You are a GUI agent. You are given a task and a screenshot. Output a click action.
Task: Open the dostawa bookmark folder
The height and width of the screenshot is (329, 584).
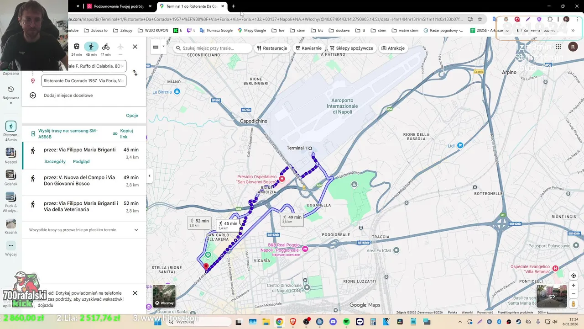coord(339,31)
